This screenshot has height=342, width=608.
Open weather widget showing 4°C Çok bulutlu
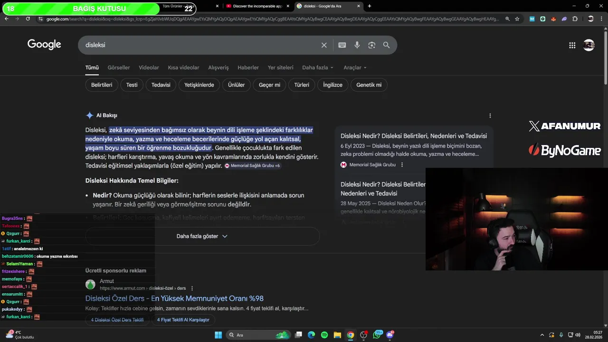[x=20, y=335]
